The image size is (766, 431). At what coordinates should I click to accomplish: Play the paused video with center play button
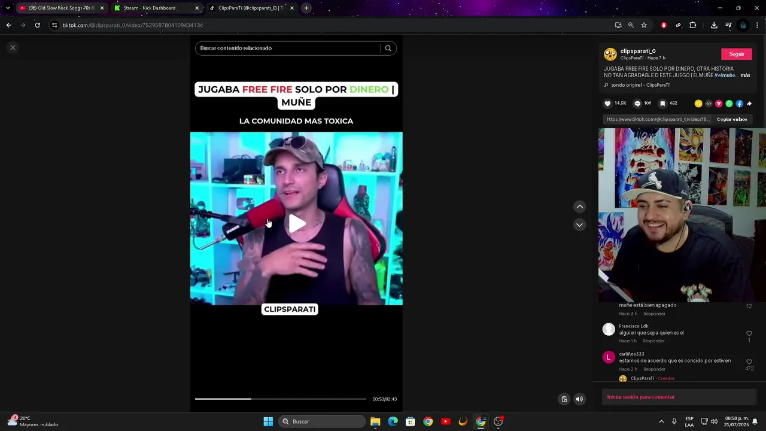pos(297,223)
